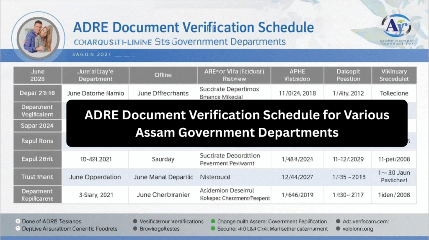Select the Rapul Rons row label
The image size is (429, 240).
click(37, 141)
